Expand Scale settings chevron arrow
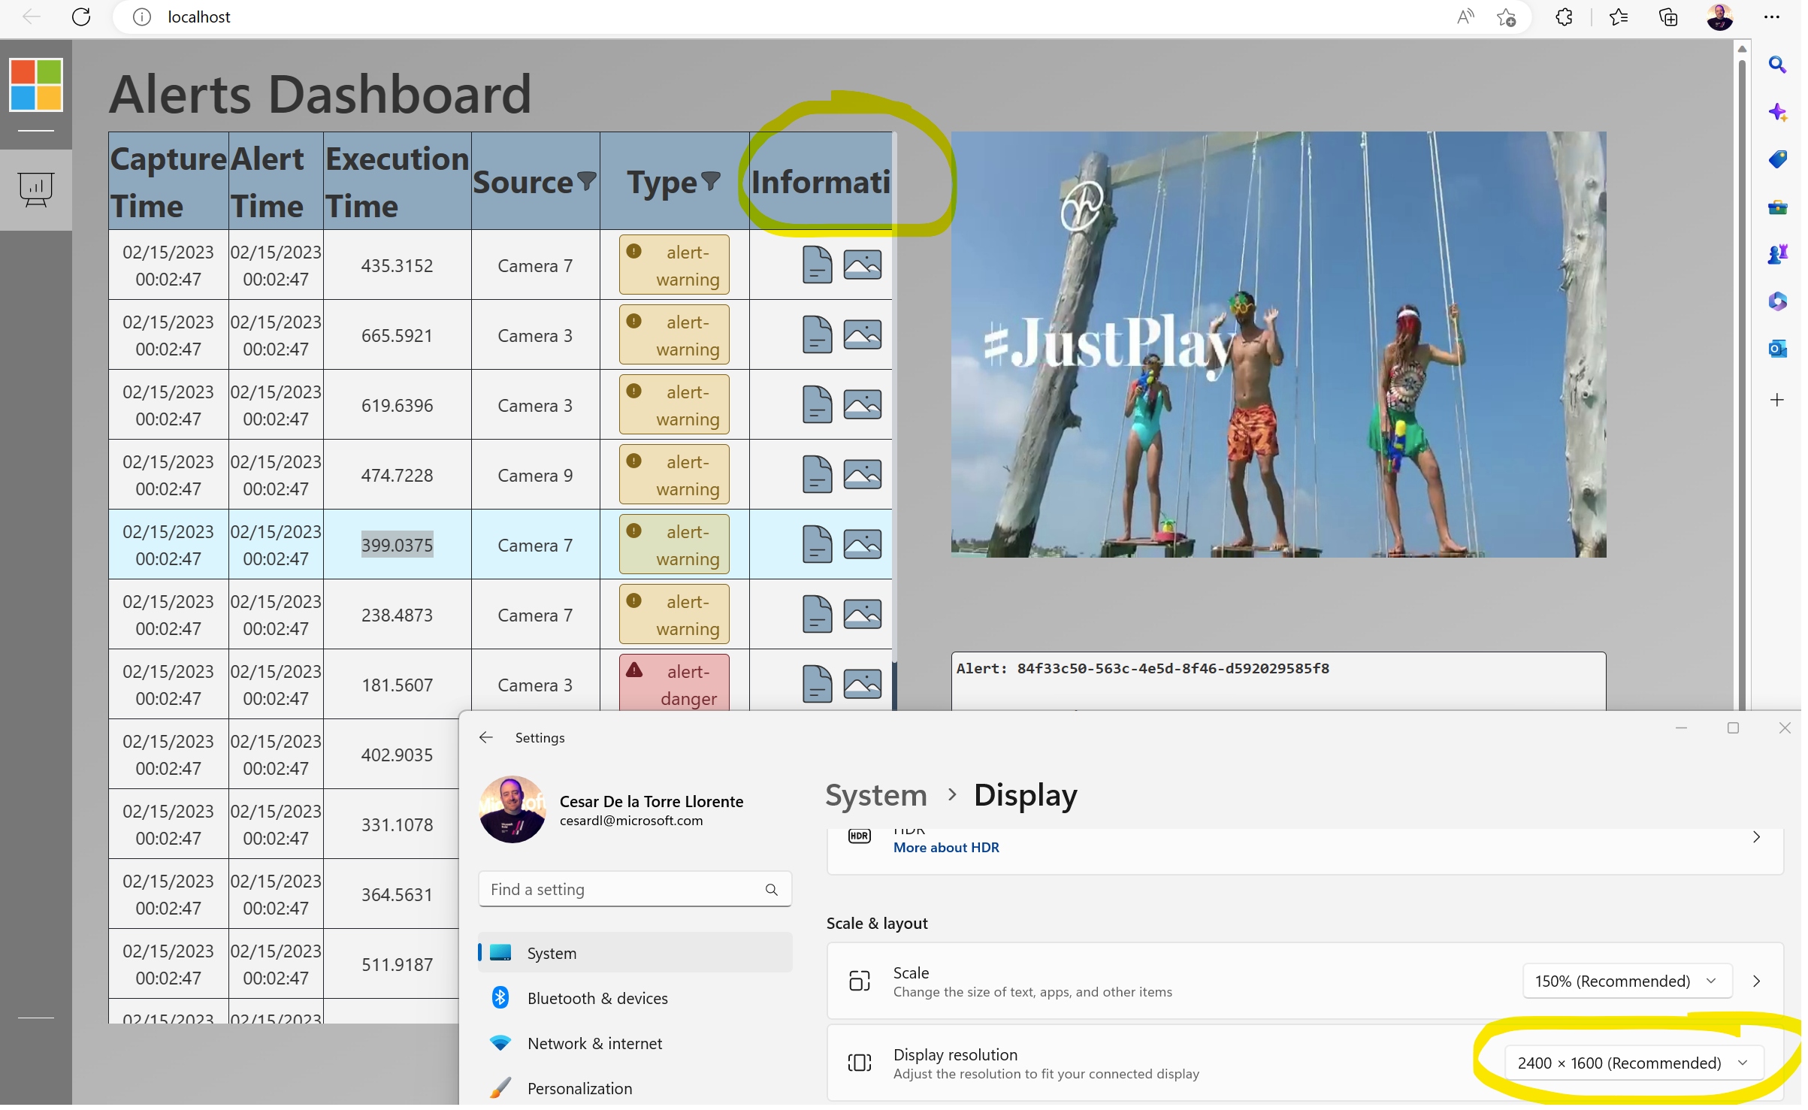This screenshot has width=1808, height=1110. pos(1756,981)
